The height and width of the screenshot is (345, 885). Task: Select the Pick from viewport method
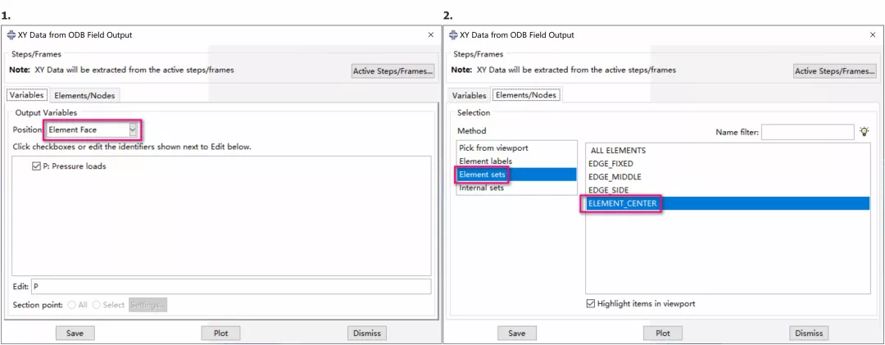493,148
